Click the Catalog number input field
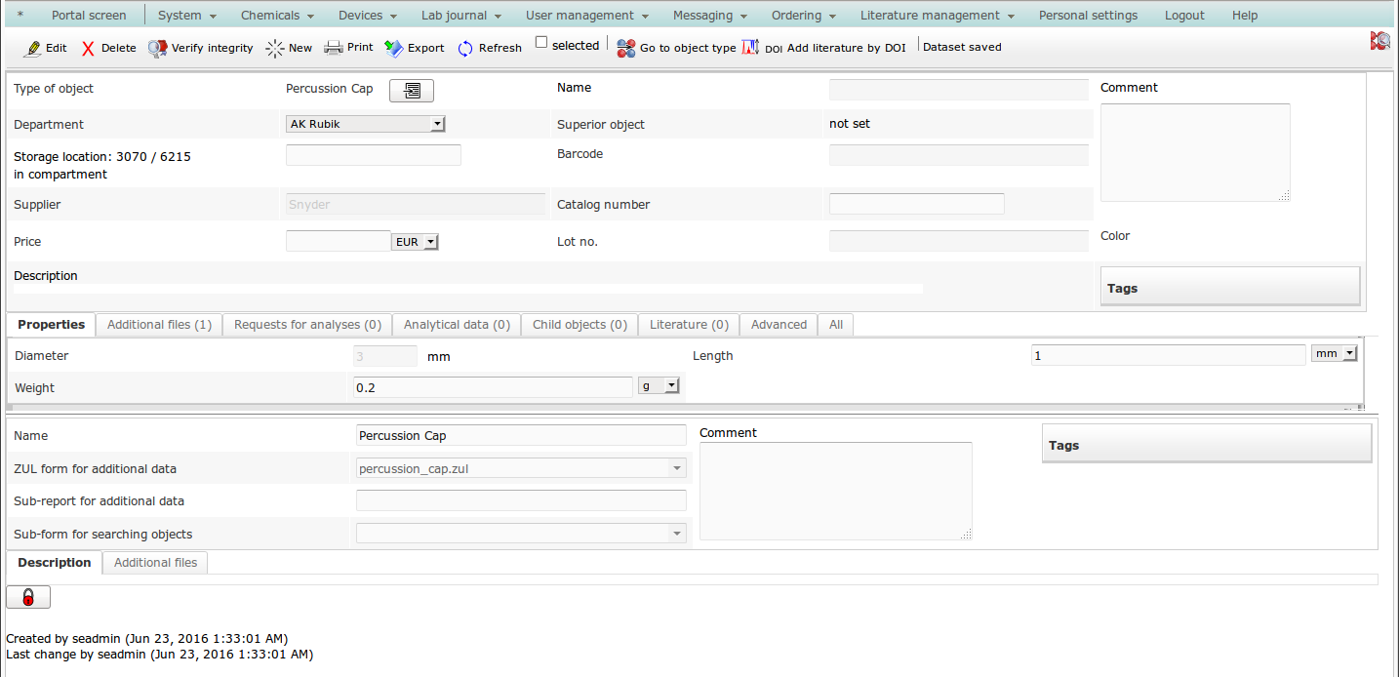The width and height of the screenshot is (1399, 677). [x=916, y=204]
